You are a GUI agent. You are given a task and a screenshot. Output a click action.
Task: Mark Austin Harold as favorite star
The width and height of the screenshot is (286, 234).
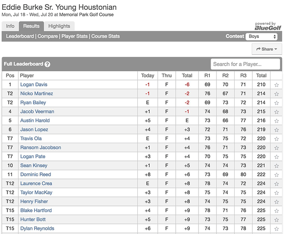point(277,121)
